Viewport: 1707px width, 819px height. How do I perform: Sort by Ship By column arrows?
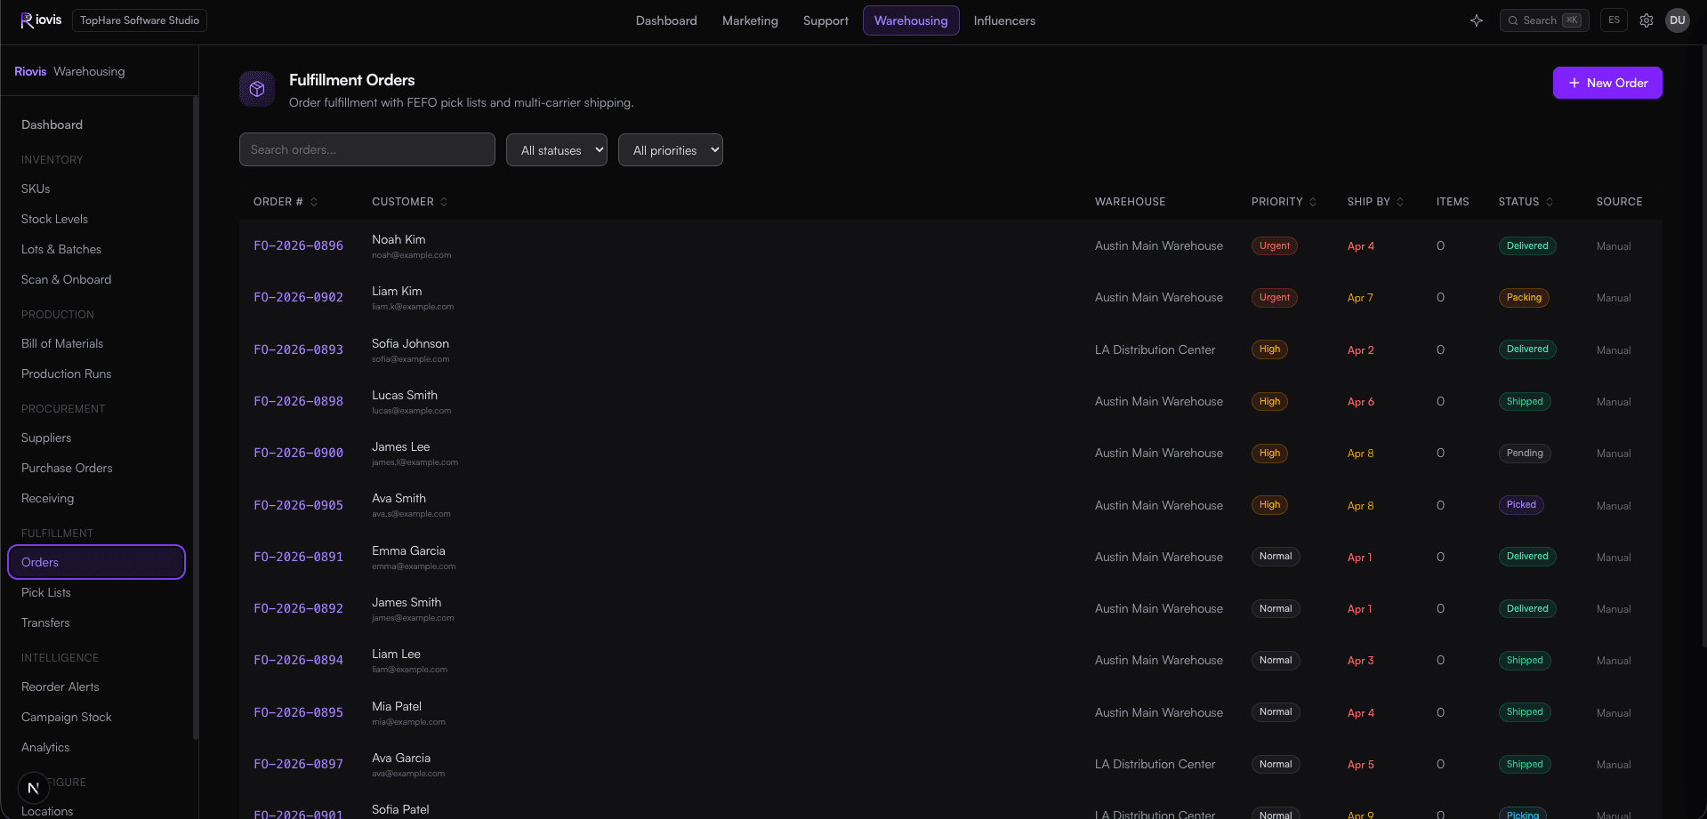click(x=1400, y=202)
